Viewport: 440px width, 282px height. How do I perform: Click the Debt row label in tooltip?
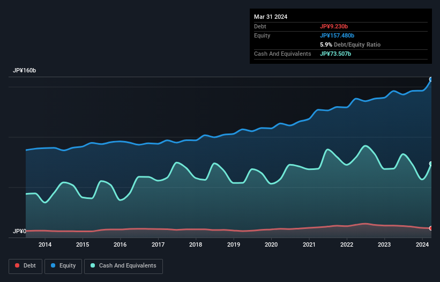(260, 26)
